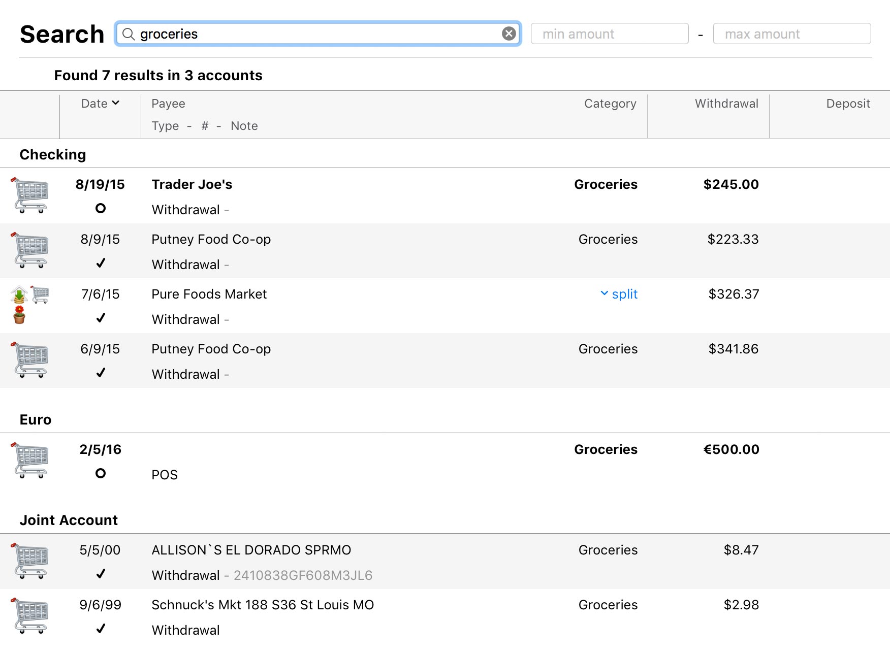Click the max amount field
The height and width of the screenshot is (654, 890).
[x=791, y=34]
